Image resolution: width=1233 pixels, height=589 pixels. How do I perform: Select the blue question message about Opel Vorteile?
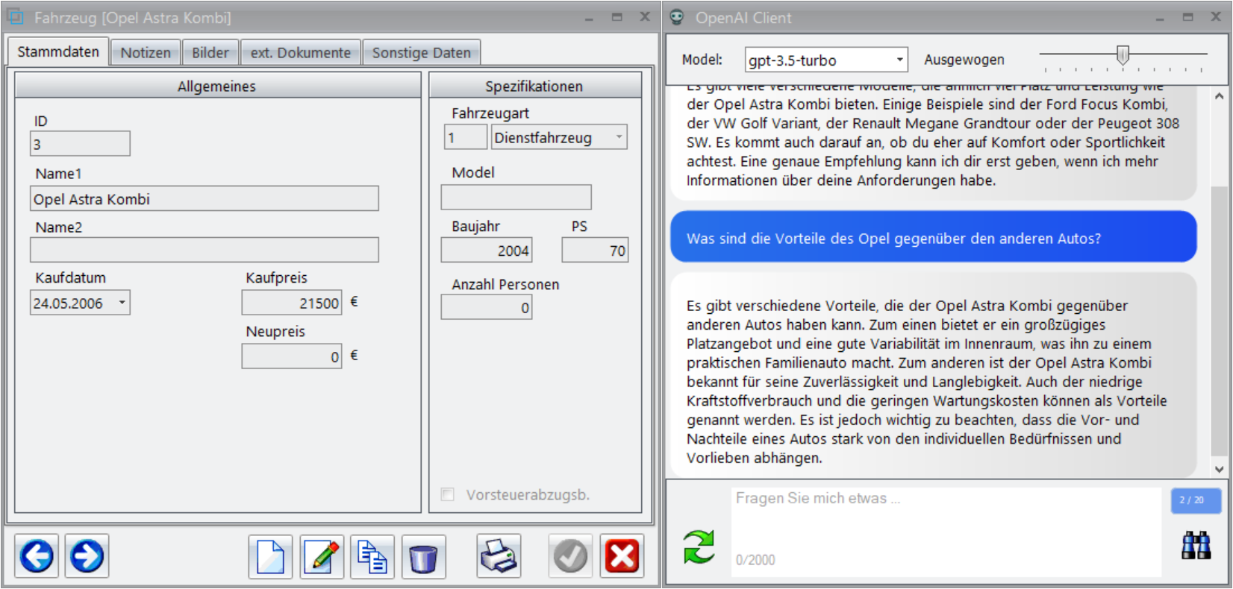[933, 237]
